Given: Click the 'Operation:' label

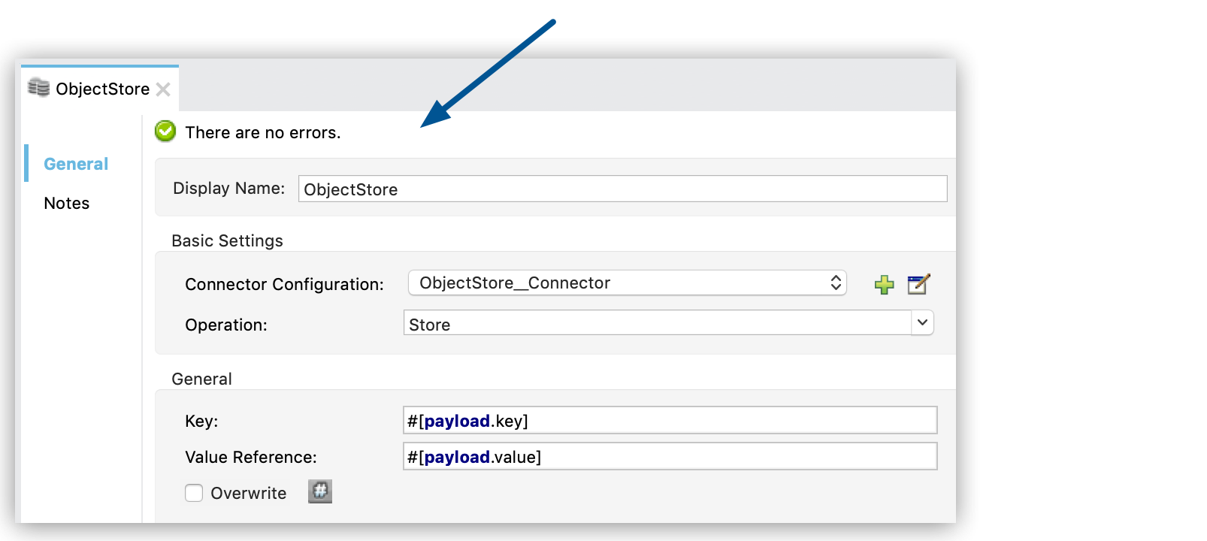Looking at the screenshot, I should [226, 325].
